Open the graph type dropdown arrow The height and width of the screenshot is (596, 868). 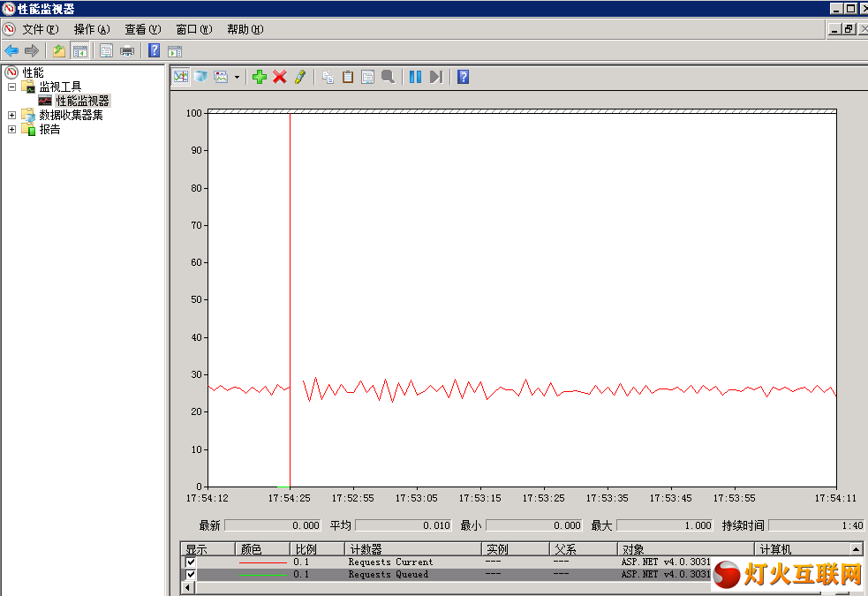pyautogui.click(x=237, y=78)
